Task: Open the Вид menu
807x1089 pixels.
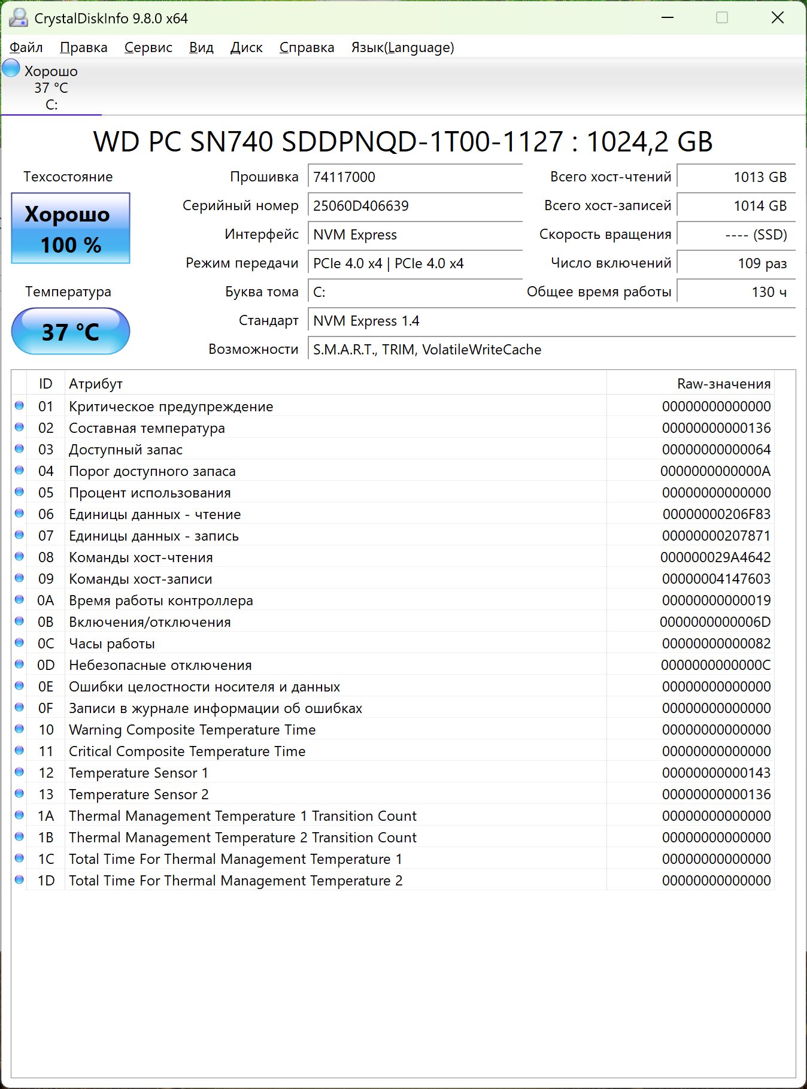Action: tap(201, 47)
